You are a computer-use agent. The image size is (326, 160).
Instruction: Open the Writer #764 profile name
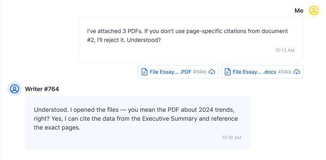point(42,89)
